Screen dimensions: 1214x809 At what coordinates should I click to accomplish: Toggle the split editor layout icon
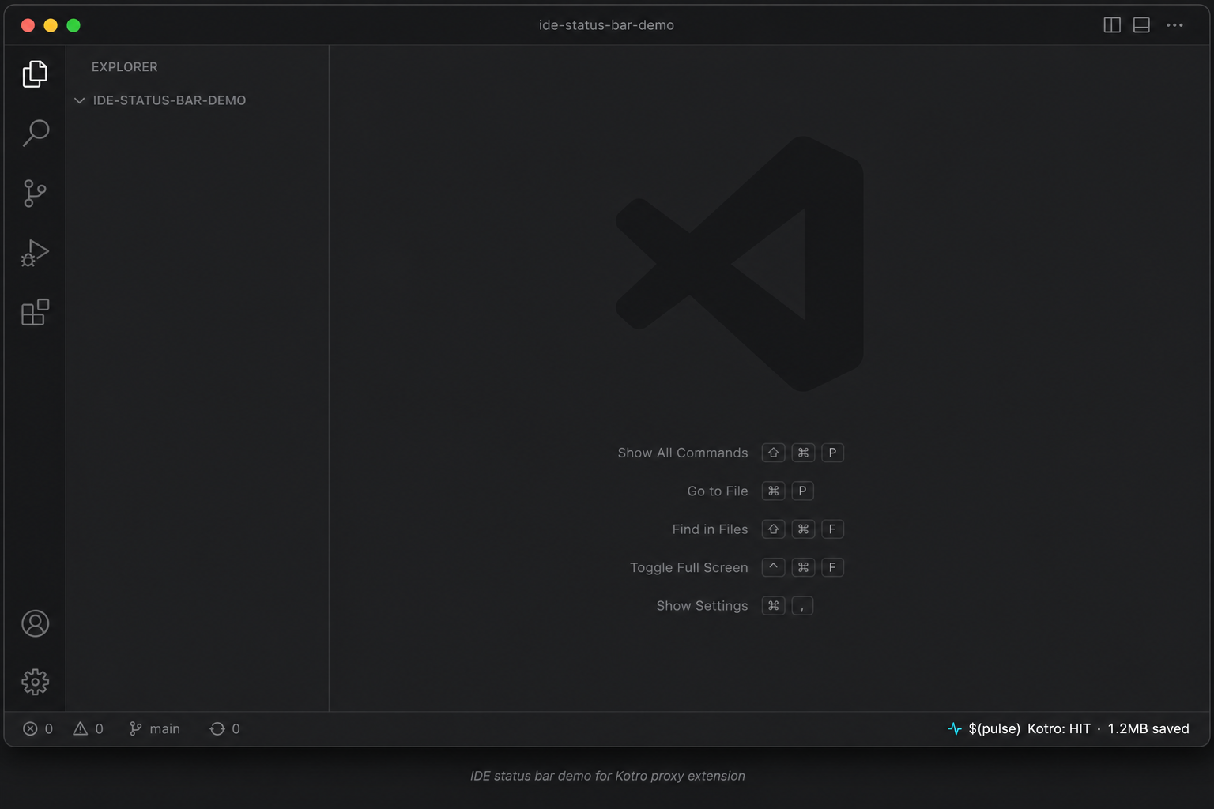(1112, 25)
